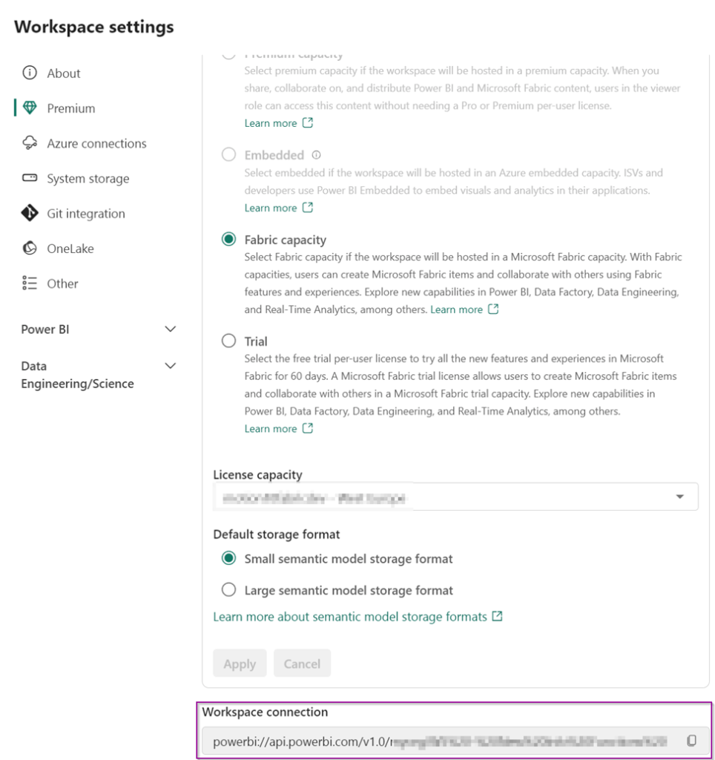Expand the Data Engineering/Science section
This screenshot has width=715, height=760.
point(170,366)
